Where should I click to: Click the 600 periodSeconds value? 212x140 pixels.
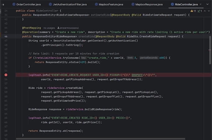click(x=161, y=58)
